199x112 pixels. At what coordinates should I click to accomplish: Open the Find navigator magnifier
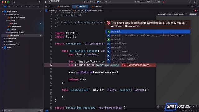[17, 7]
